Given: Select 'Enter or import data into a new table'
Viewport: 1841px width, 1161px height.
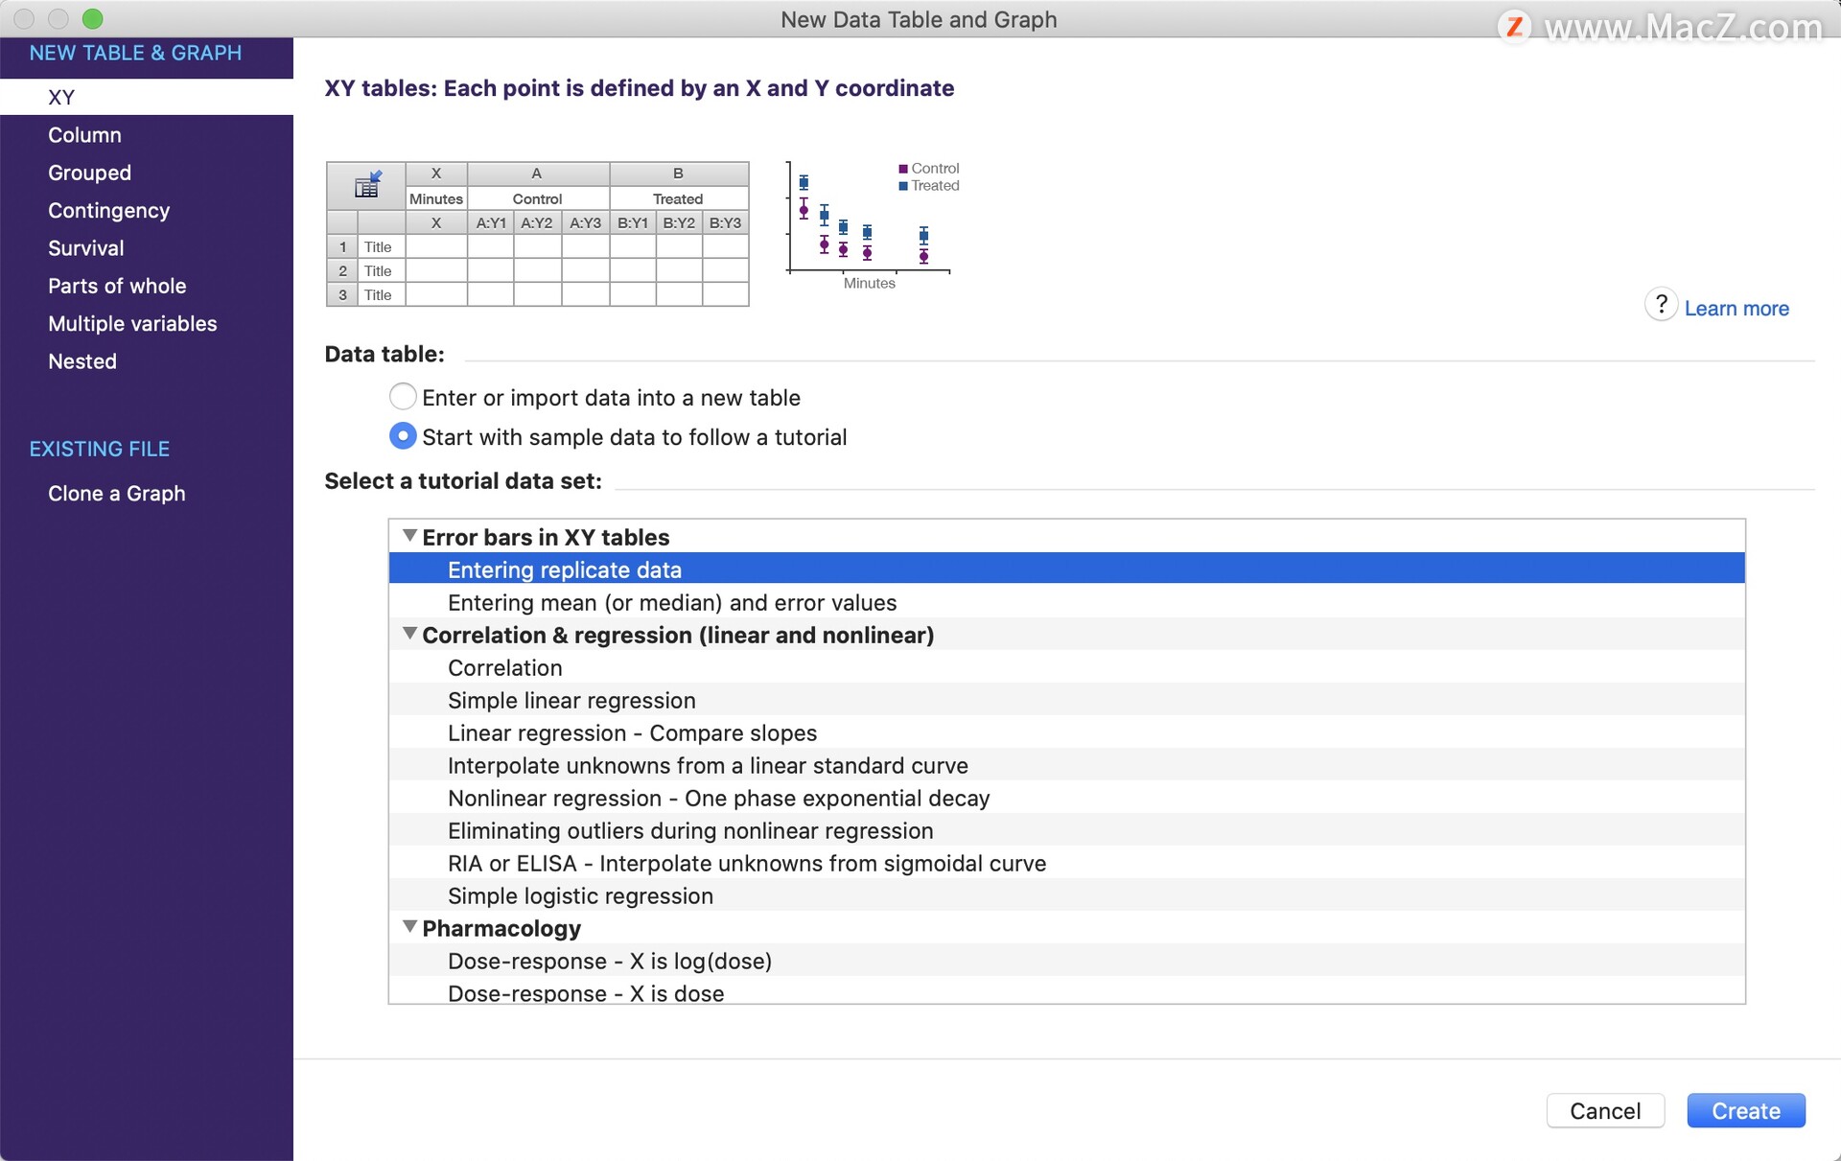Looking at the screenshot, I should pyautogui.click(x=403, y=396).
